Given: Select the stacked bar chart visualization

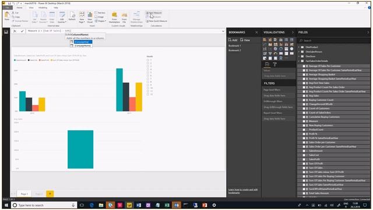Looking at the screenshot, I should 265,40.
